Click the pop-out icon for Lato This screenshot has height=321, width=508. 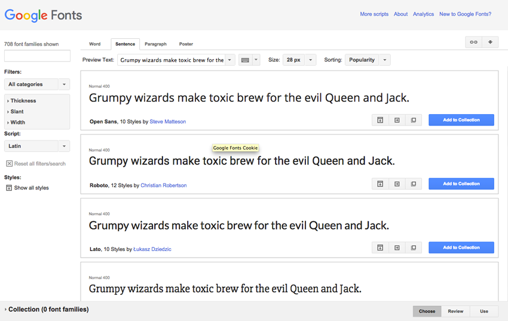414,247
